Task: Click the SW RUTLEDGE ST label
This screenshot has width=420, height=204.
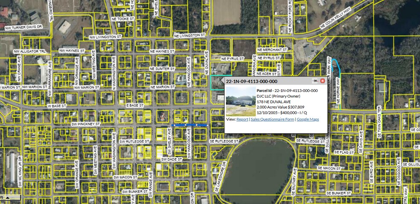Action: [x=134, y=141]
